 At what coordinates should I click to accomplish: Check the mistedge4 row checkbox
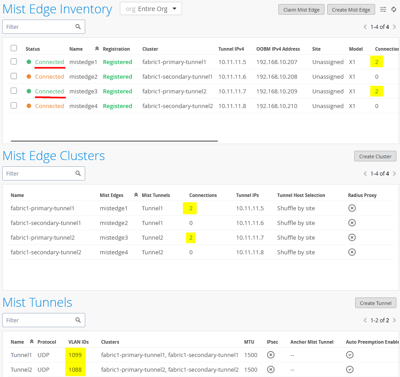pyautogui.click(x=14, y=105)
